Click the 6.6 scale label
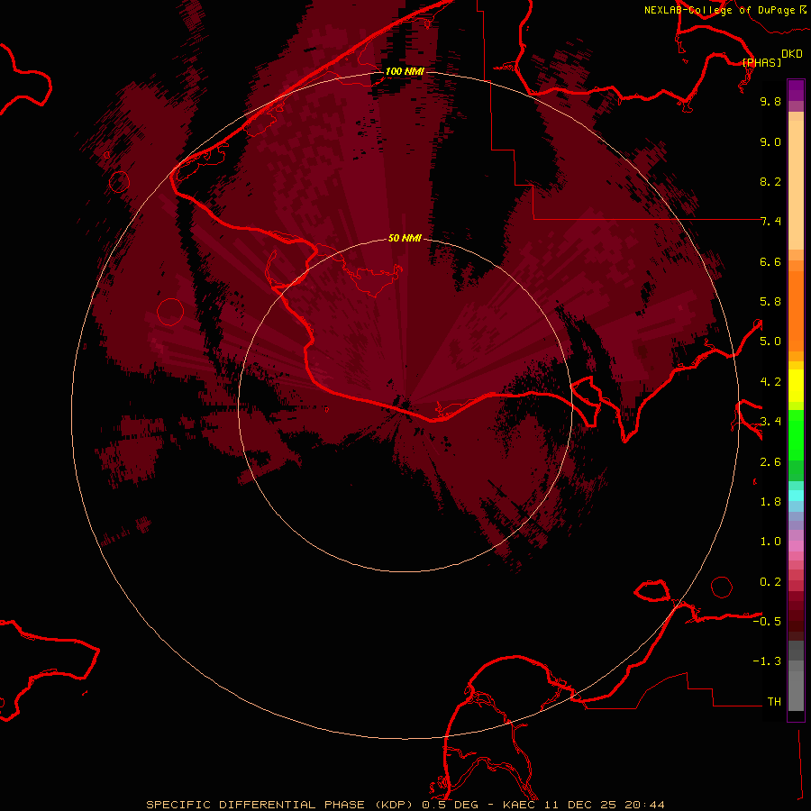 (770, 261)
